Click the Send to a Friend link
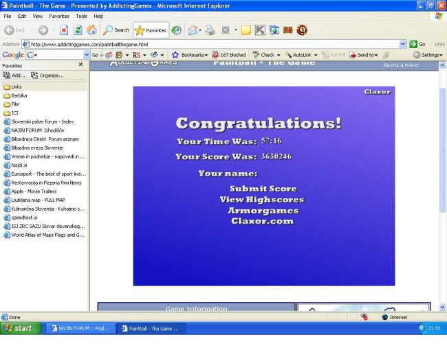447x350 pixels. click(x=400, y=65)
